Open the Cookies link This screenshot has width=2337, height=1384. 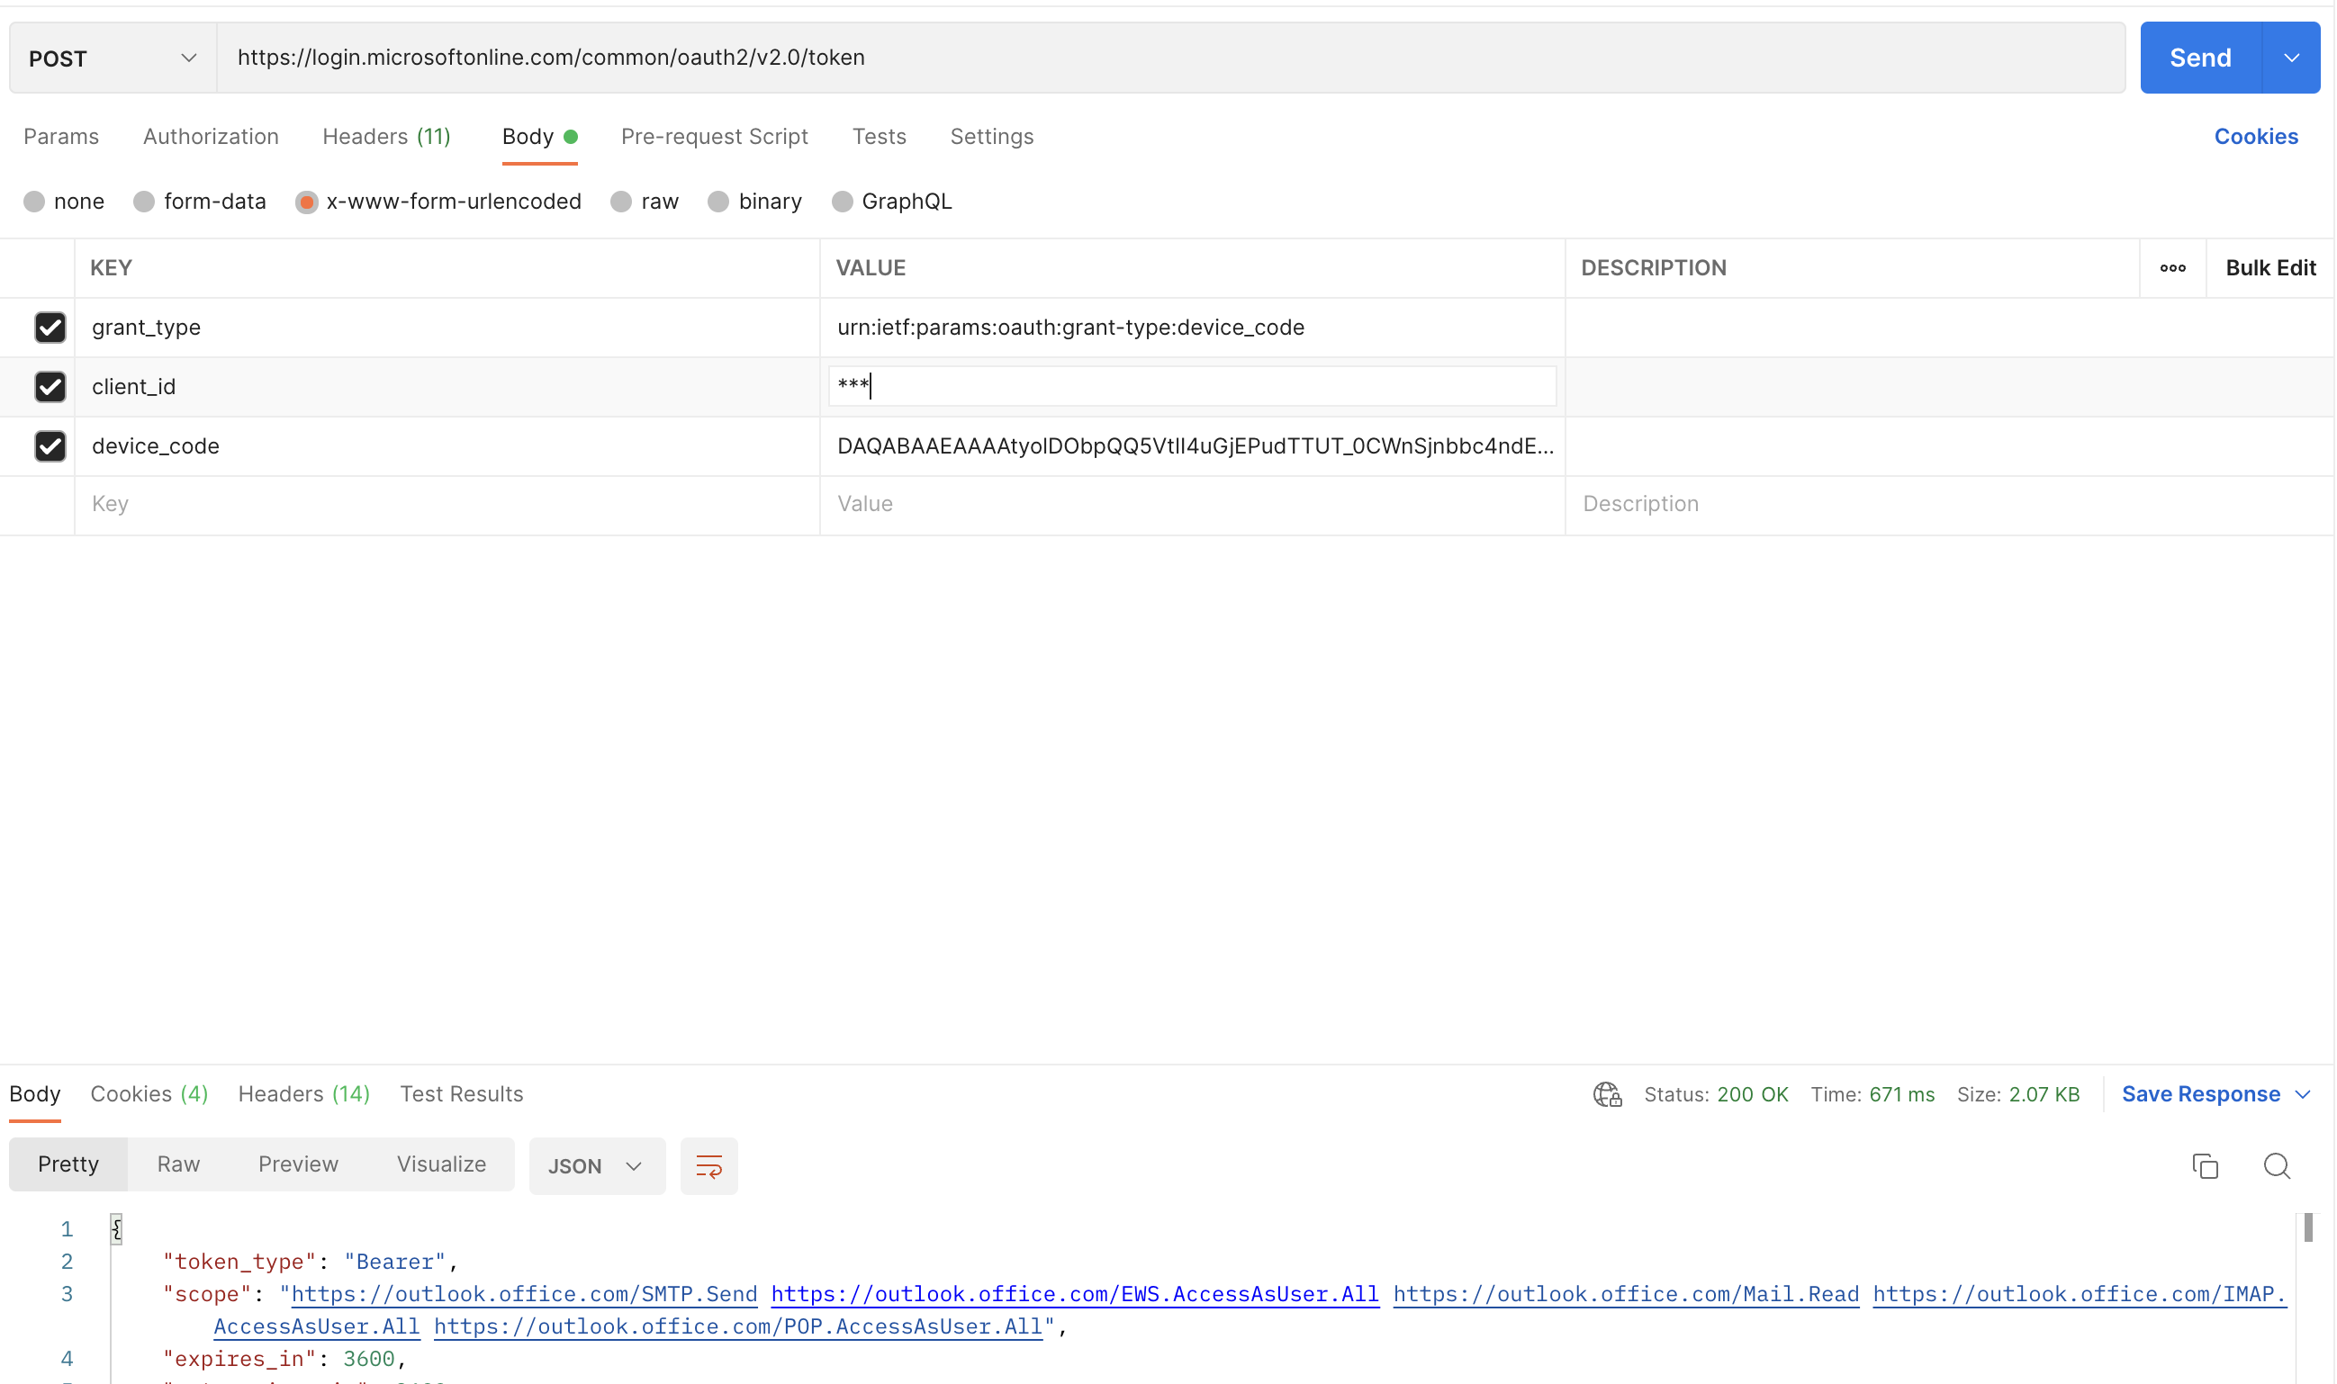2257,137
